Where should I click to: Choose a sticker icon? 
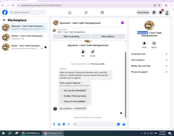[x=64, y=124]
